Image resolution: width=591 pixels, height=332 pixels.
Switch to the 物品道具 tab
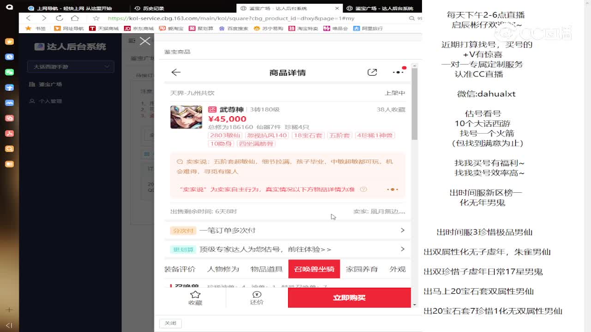point(267,269)
